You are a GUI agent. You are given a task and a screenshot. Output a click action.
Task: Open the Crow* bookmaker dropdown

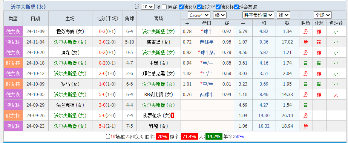pos(199,15)
